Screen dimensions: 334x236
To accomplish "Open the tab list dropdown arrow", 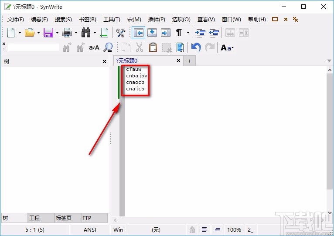I will click(329, 61).
